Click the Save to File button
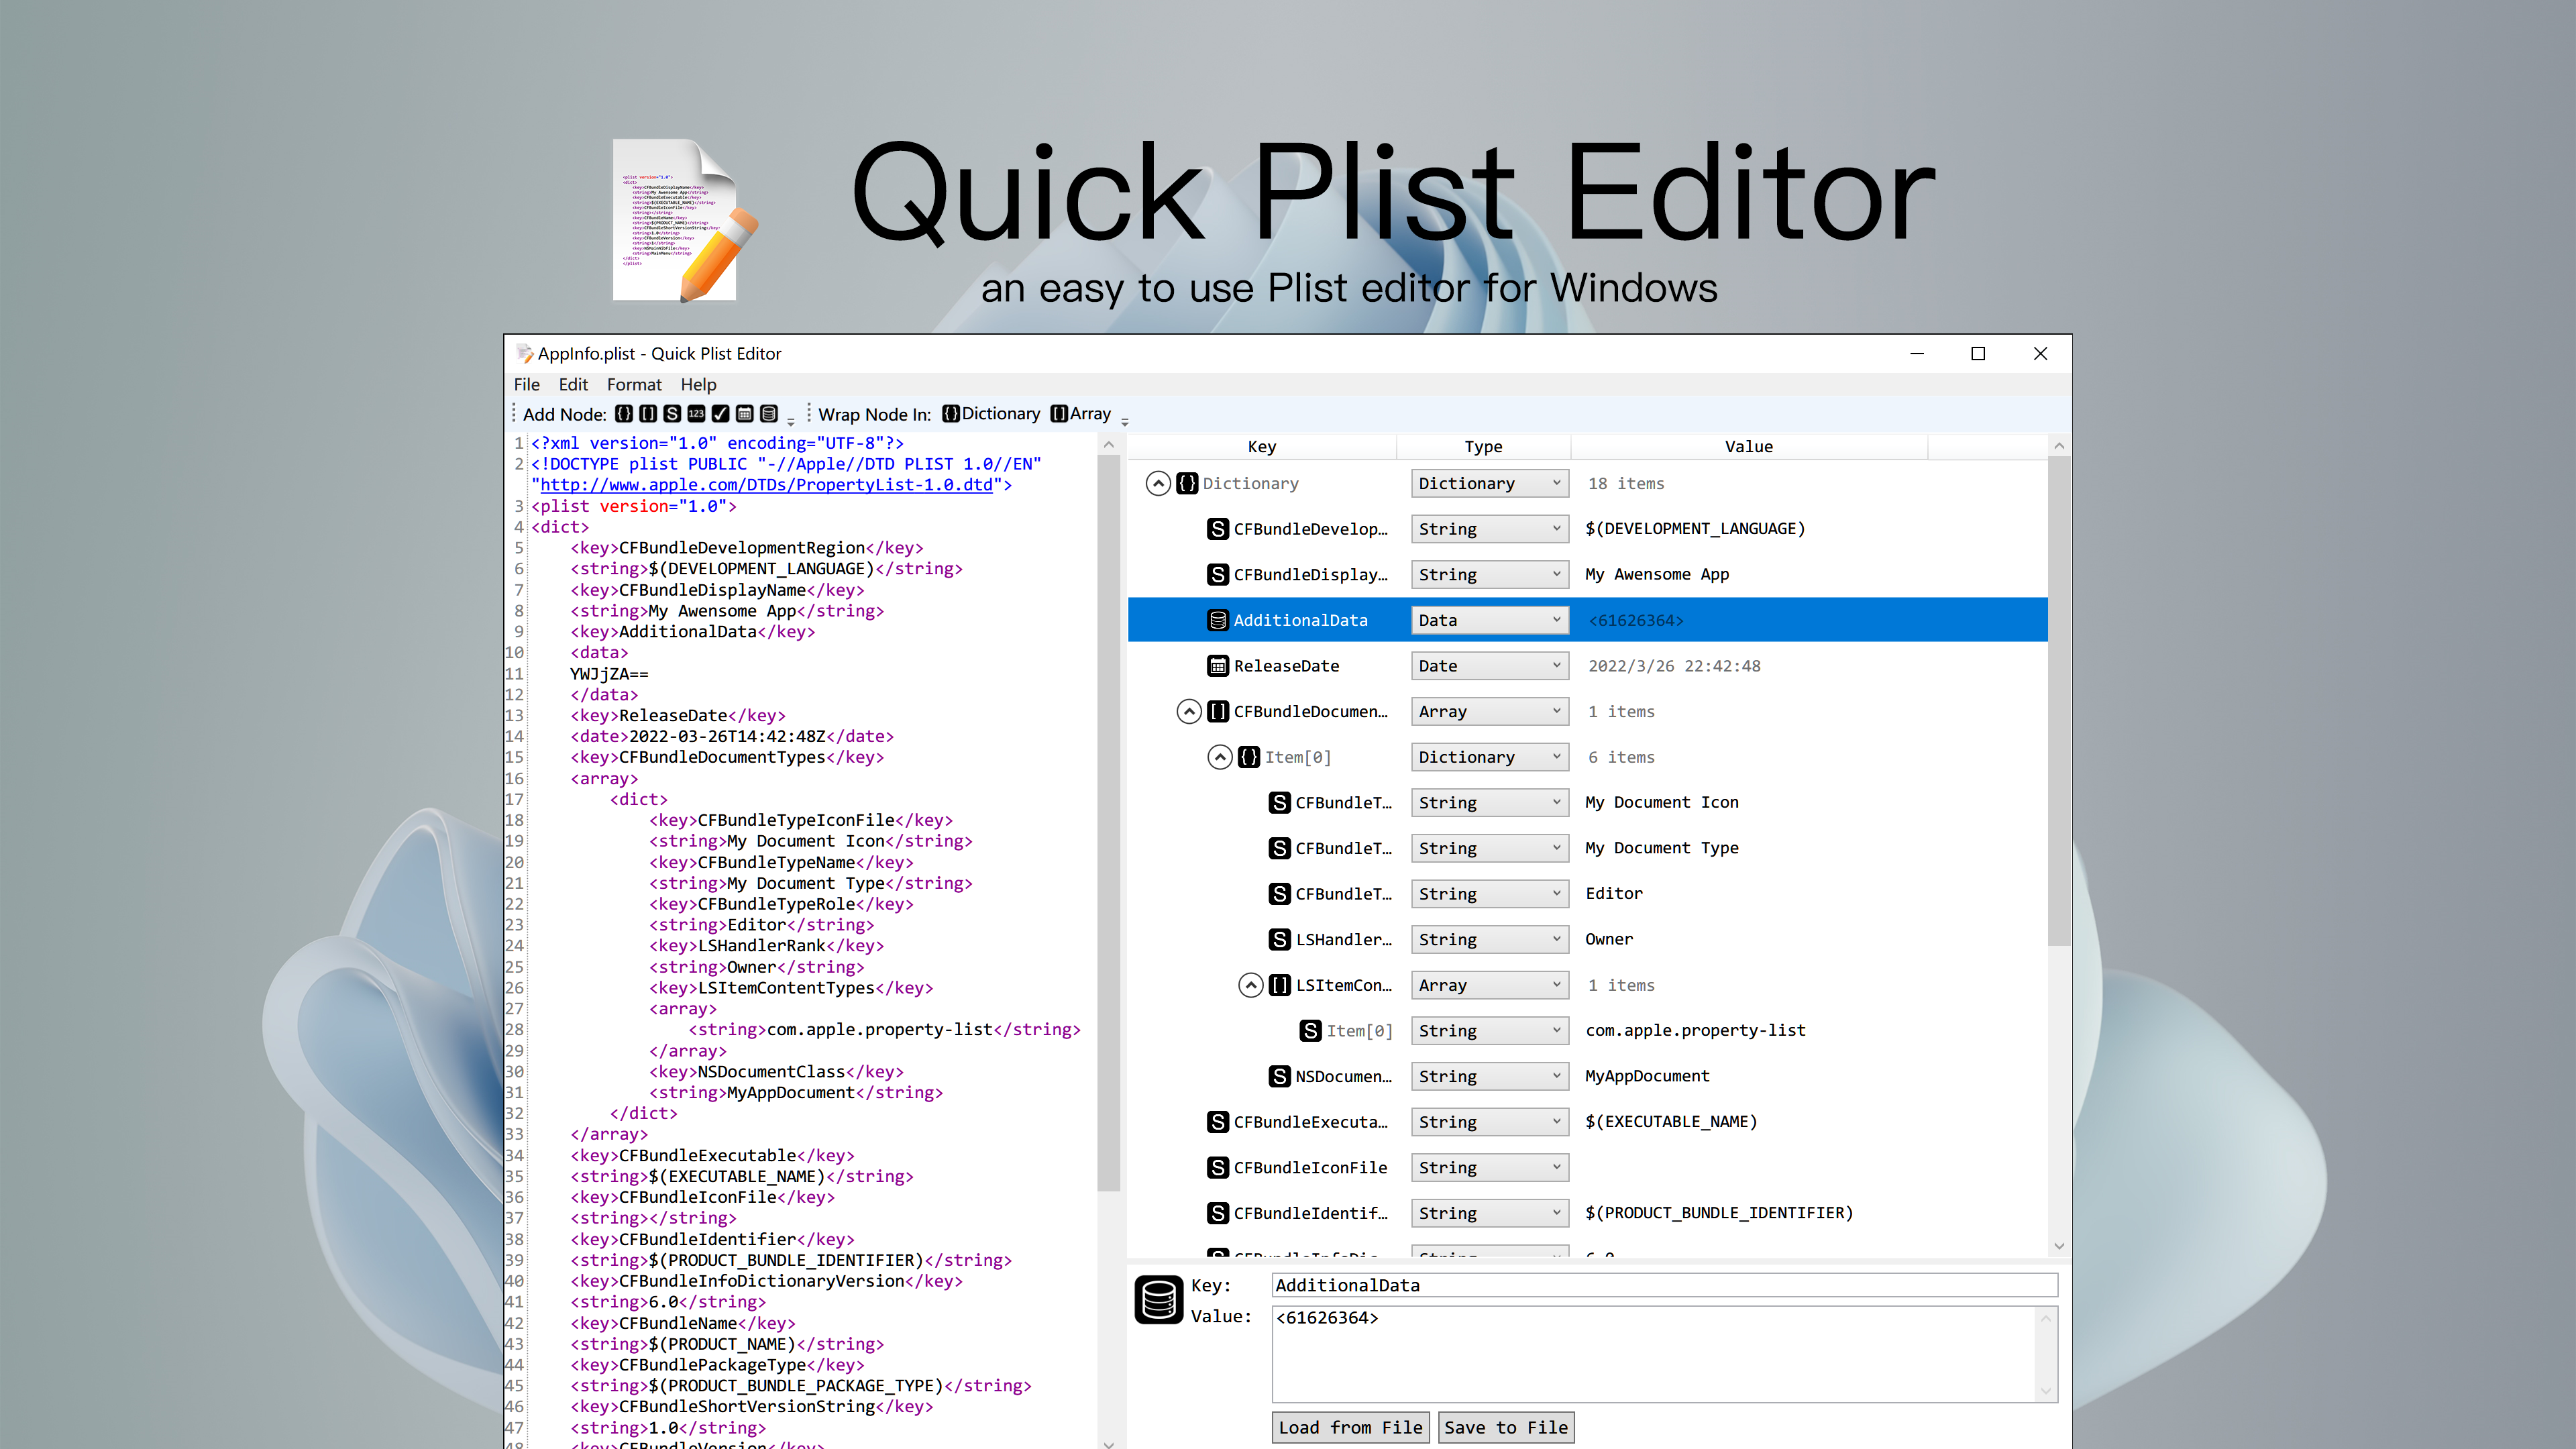 click(x=1505, y=1428)
